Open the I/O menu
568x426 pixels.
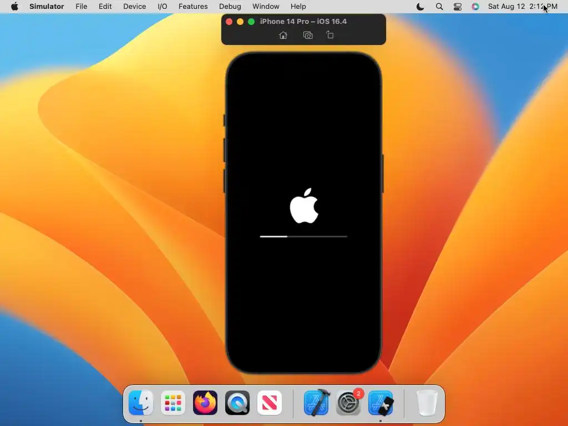click(163, 7)
